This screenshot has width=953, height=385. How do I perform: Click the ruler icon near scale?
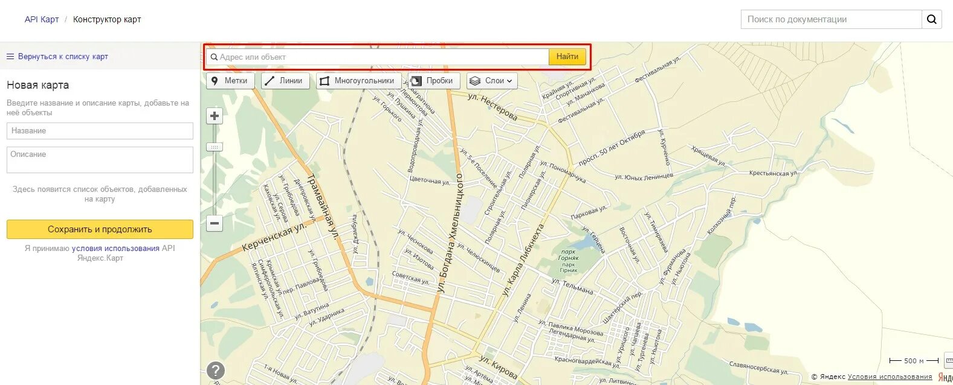tap(949, 360)
